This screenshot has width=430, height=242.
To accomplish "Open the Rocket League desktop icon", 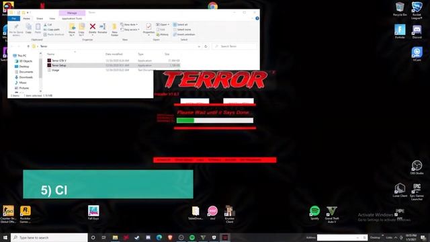I will point(417,11).
